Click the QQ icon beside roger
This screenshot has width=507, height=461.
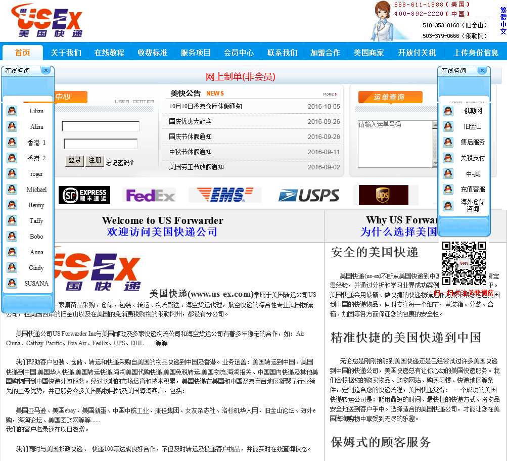[12, 173]
